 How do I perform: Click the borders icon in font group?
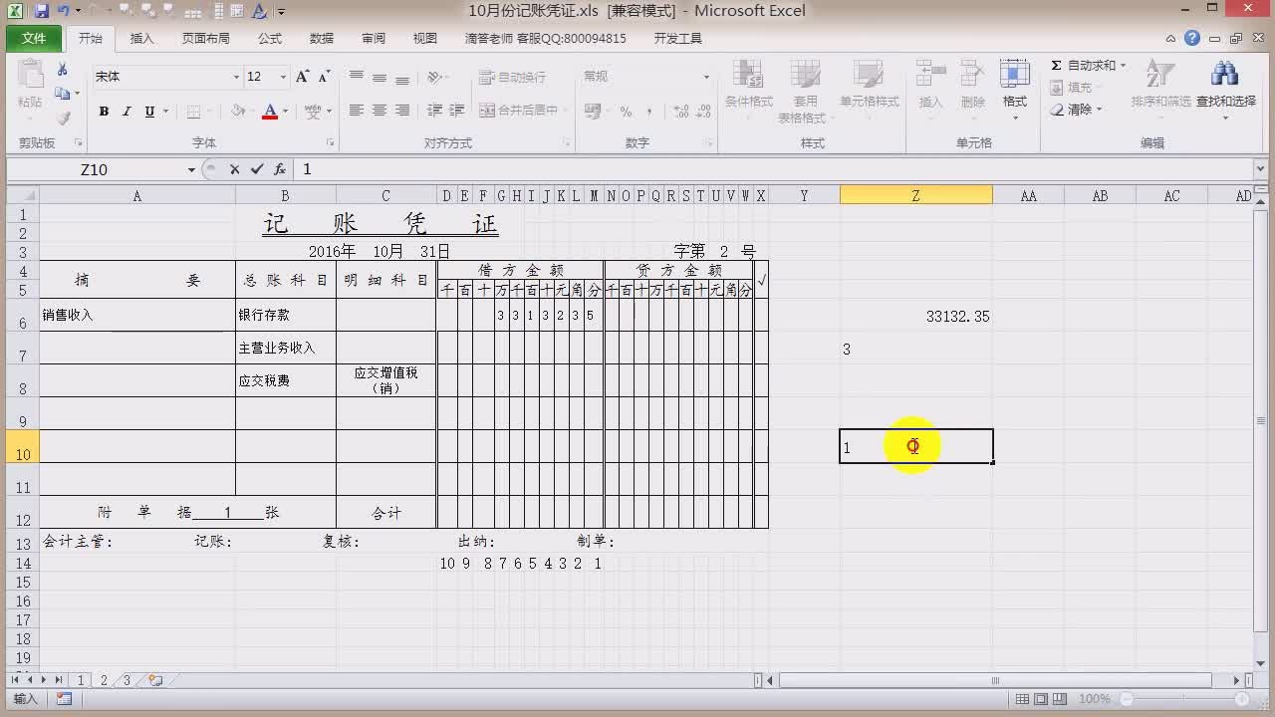pos(194,112)
